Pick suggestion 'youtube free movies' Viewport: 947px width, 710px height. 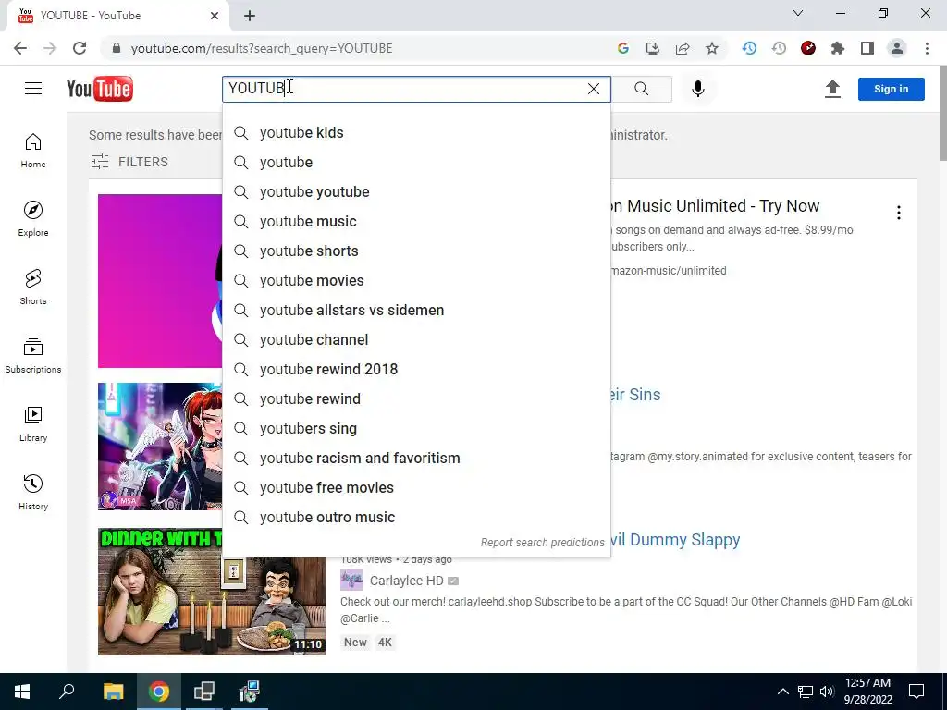pyautogui.click(x=416, y=488)
